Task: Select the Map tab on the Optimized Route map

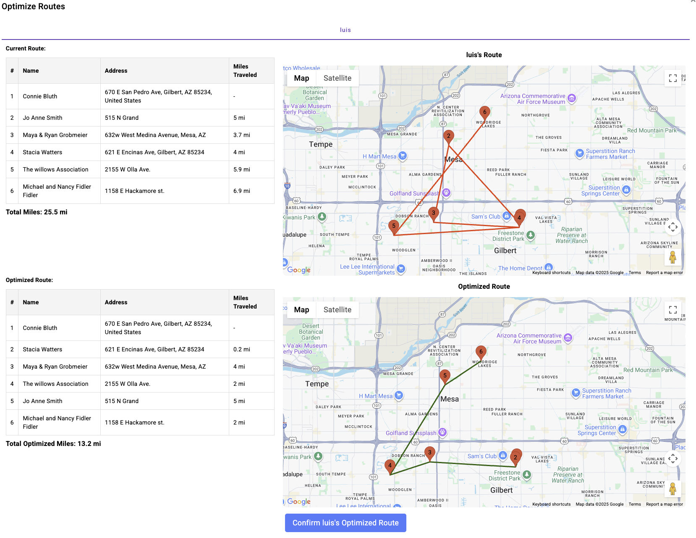Action: 301,310
